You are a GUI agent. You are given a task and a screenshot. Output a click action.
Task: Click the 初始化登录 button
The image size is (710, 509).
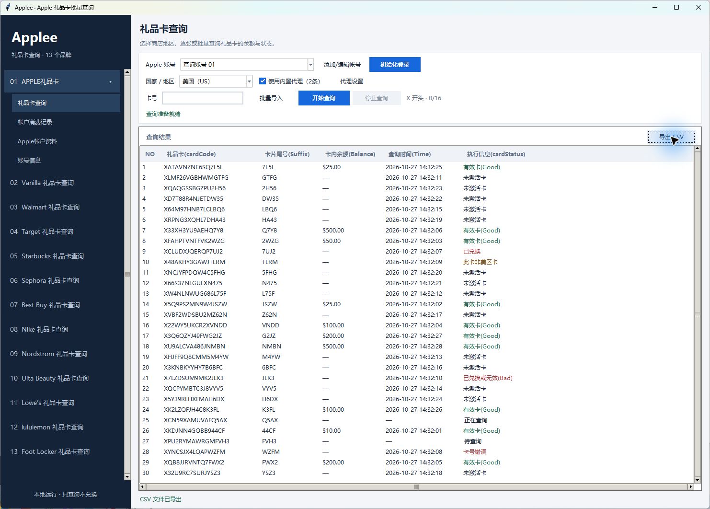[395, 64]
